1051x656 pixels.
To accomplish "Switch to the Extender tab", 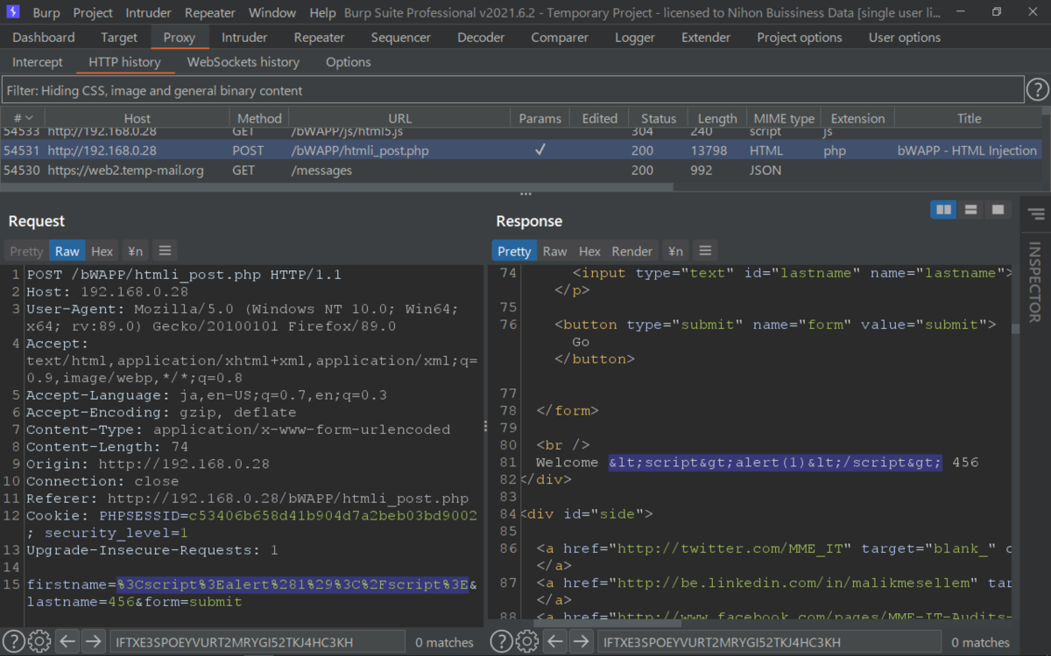I will 706,38.
